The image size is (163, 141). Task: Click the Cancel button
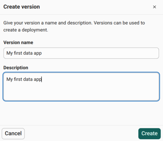pyautogui.click(x=13, y=133)
